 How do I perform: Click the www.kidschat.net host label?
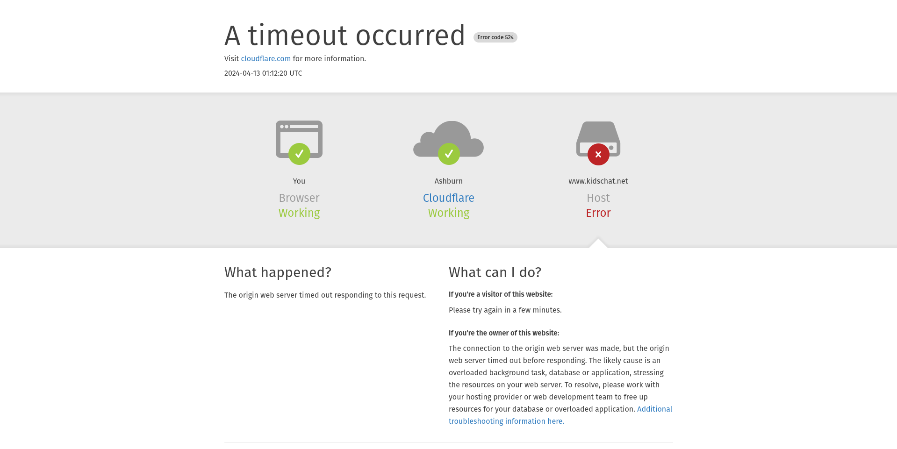coord(598,181)
